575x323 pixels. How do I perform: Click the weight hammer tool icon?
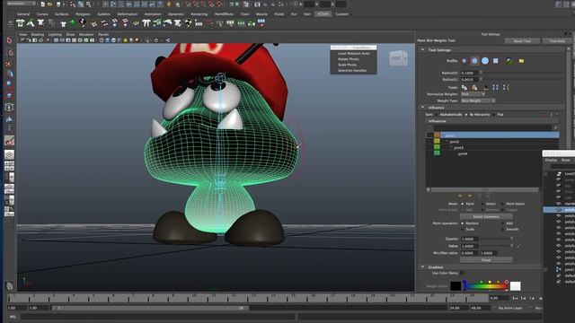click(x=485, y=88)
